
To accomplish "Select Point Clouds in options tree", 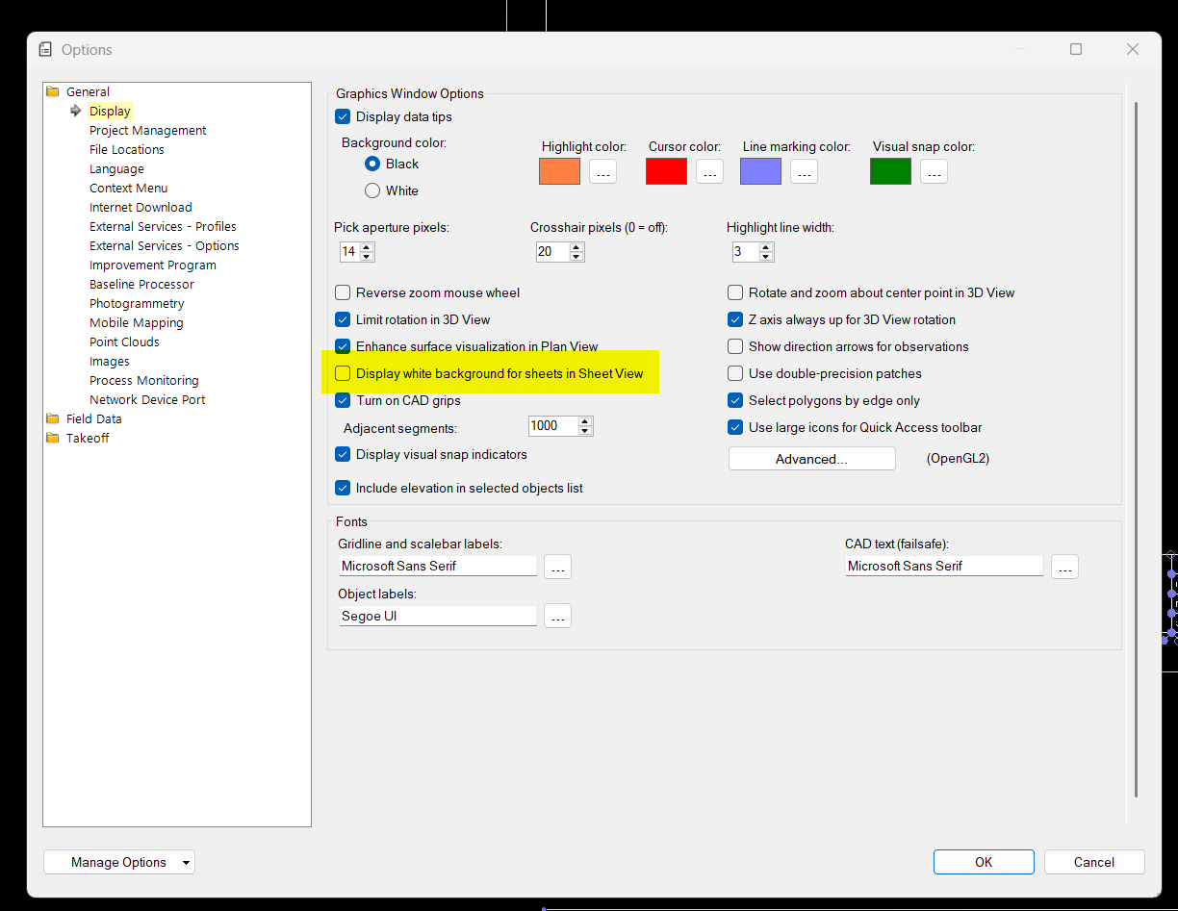I will click(x=124, y=342).
